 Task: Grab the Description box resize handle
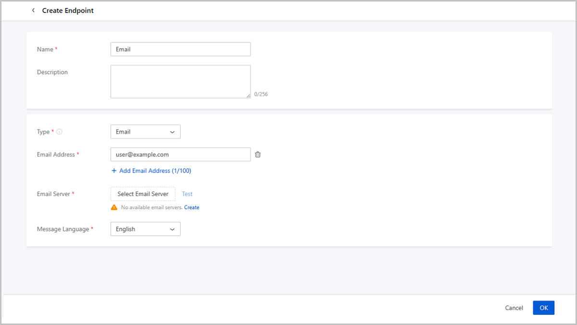click(x=248, y=96)
